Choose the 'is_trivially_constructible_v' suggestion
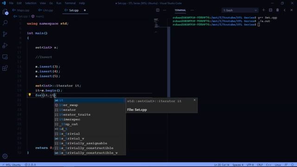 90,153
